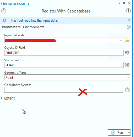Go back using the back arrow icon
This screenshot has width=134, height=137.
pos(4,11)
